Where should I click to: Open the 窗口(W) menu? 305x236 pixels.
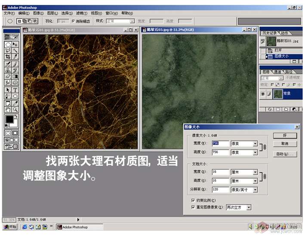click(x=112, y=13)
